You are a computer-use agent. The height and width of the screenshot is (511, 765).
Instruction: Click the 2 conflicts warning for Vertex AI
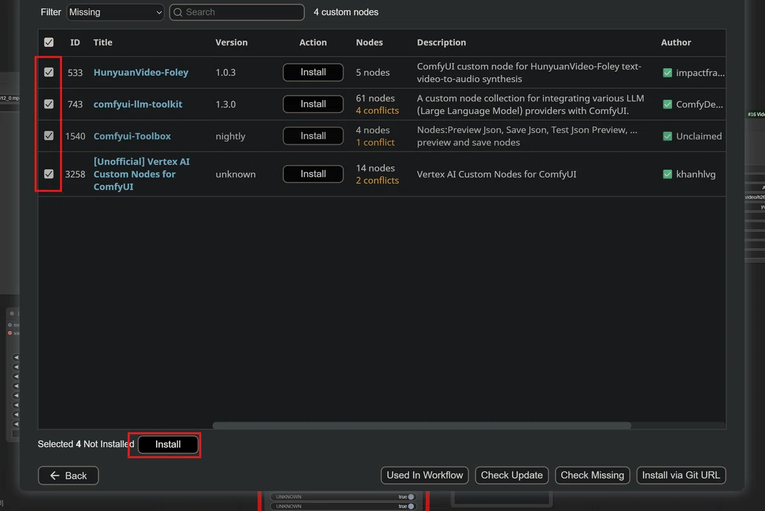coord(377,181)
